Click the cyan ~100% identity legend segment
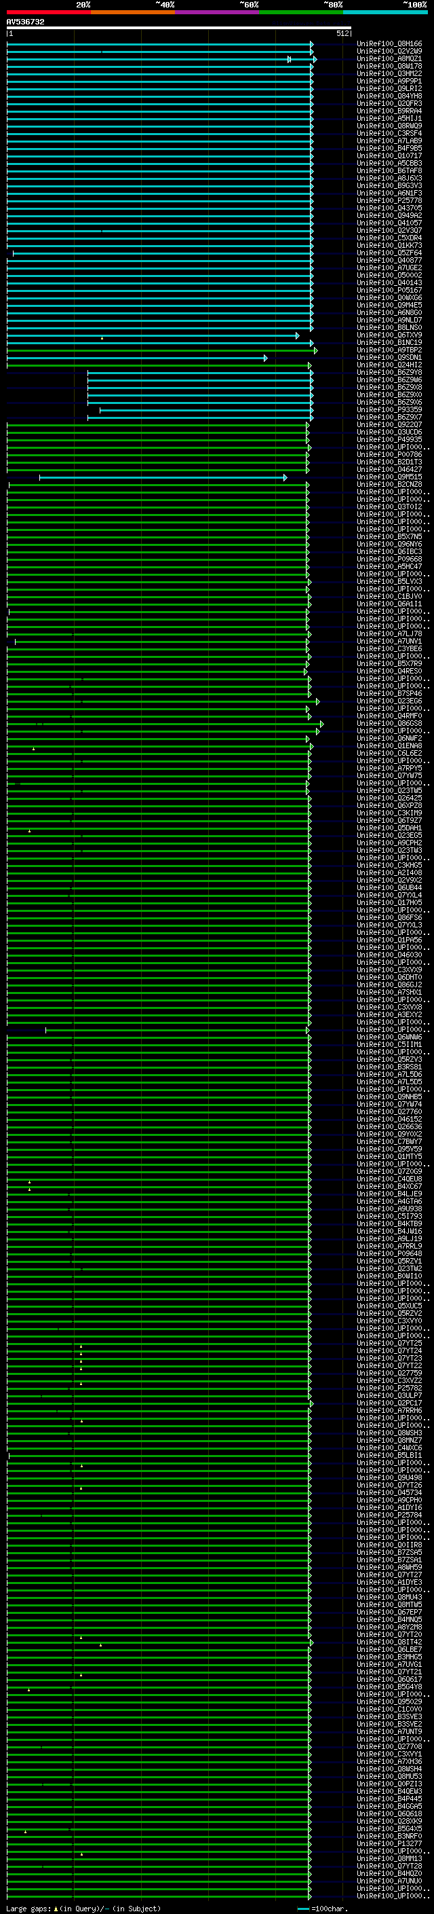434x1914 pixels. coord(386,12)
